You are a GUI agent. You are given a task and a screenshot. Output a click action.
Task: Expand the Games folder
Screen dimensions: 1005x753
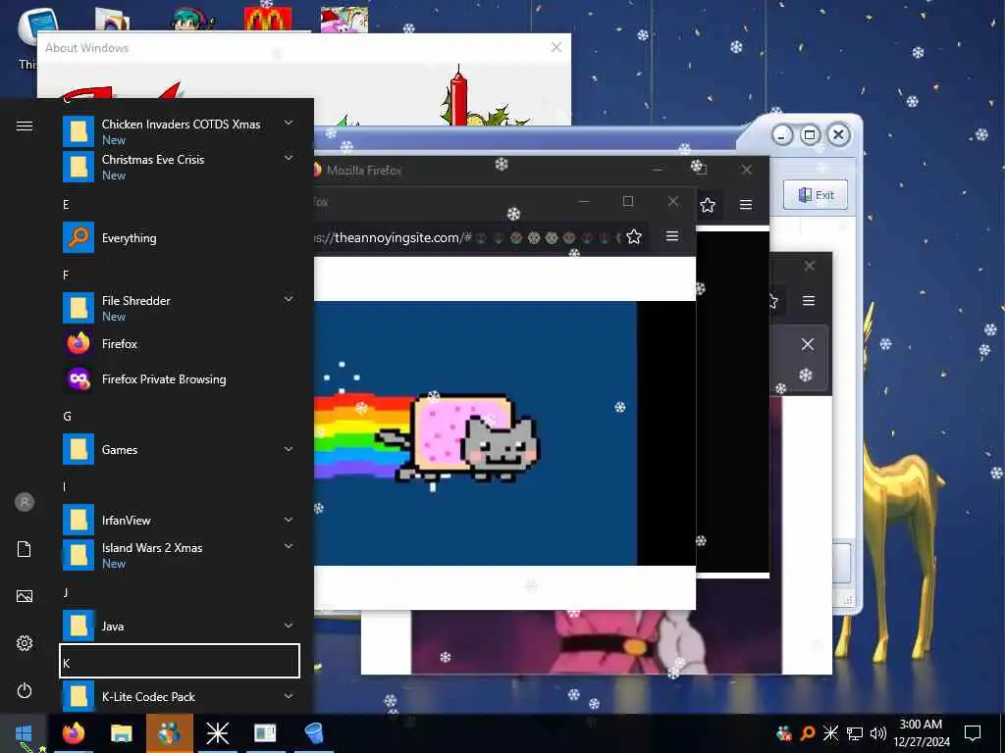(289, 449)
